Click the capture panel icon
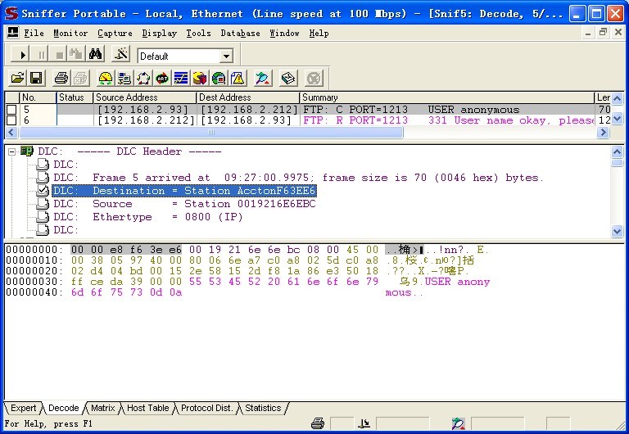The width and height of the screenshot is (629, 434). point(263,78)
